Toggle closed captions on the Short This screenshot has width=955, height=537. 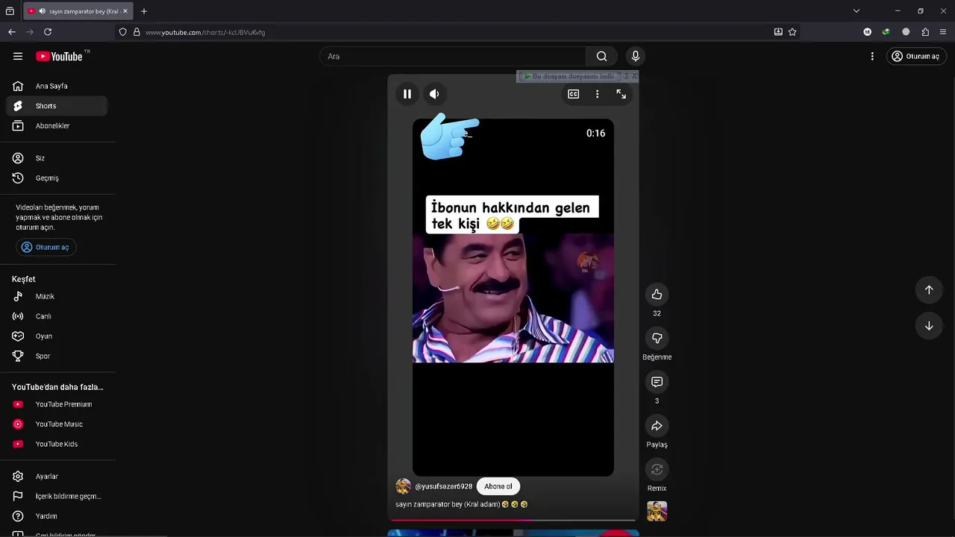574,94
